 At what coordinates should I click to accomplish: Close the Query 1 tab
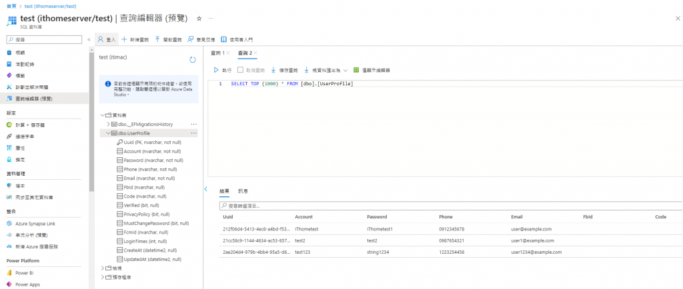228,53
